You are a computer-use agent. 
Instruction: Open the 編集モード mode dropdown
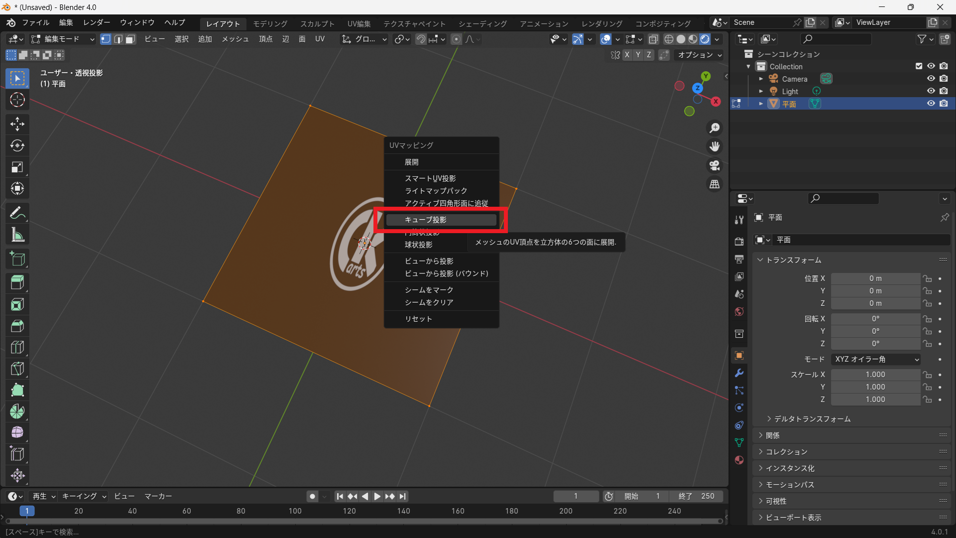point(62,39)
